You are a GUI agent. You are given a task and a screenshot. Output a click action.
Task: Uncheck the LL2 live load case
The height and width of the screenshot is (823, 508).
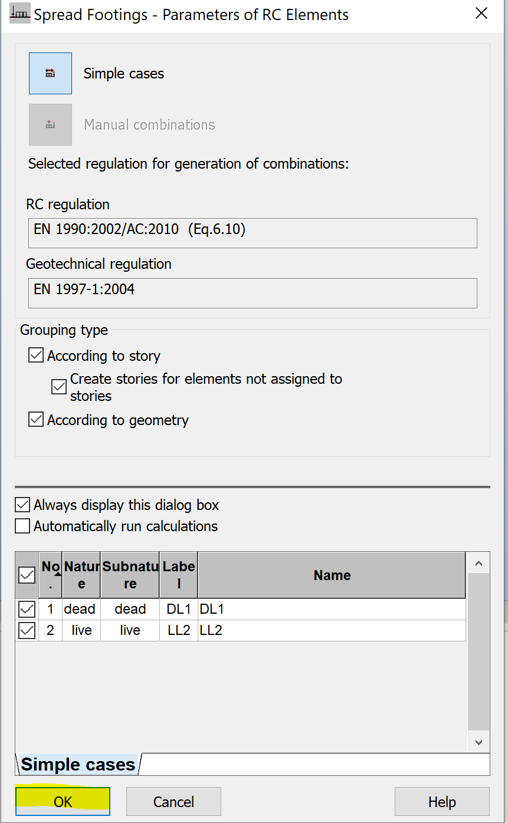pyautogui.click(x=27, y=630)
